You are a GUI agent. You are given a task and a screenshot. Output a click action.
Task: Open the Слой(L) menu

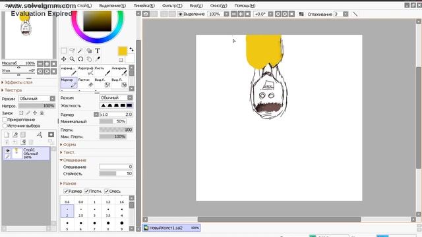[84, 5]
